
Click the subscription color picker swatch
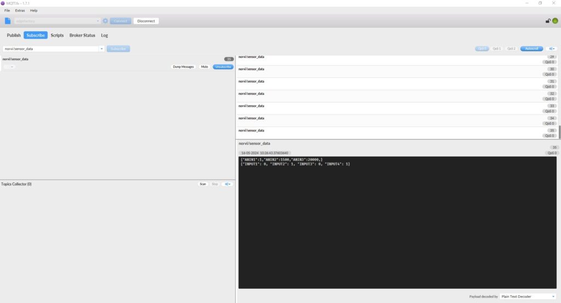8,67
